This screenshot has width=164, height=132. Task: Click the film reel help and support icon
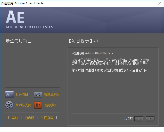pyautogui.click(x=9, y=105)
